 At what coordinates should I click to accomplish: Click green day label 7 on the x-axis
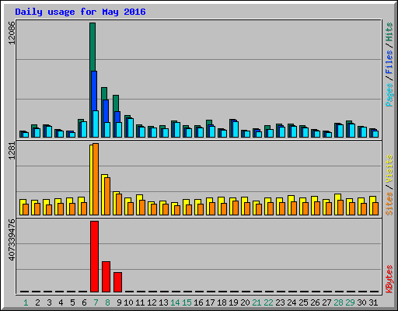pos(96,302)
